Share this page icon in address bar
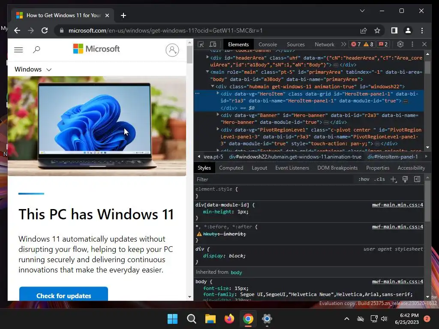Viewport: 439px width, 329px height. [364, 30]
